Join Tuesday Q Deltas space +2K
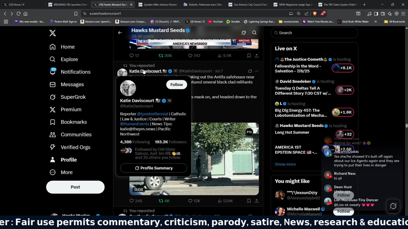This screenshot has height=229, width=408. click(344, 90)
